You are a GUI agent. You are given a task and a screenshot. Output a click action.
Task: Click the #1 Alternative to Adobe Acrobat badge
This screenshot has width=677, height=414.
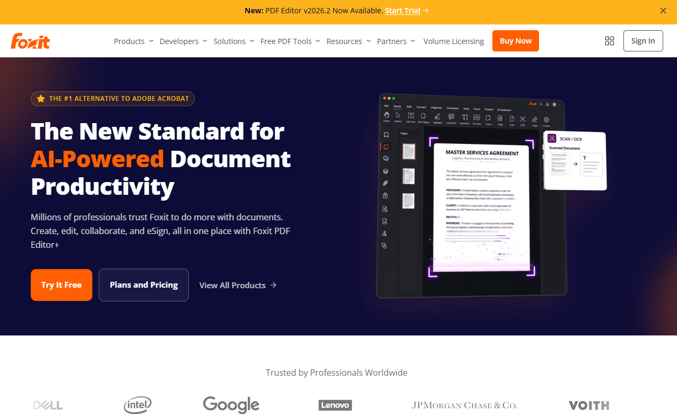112,99
